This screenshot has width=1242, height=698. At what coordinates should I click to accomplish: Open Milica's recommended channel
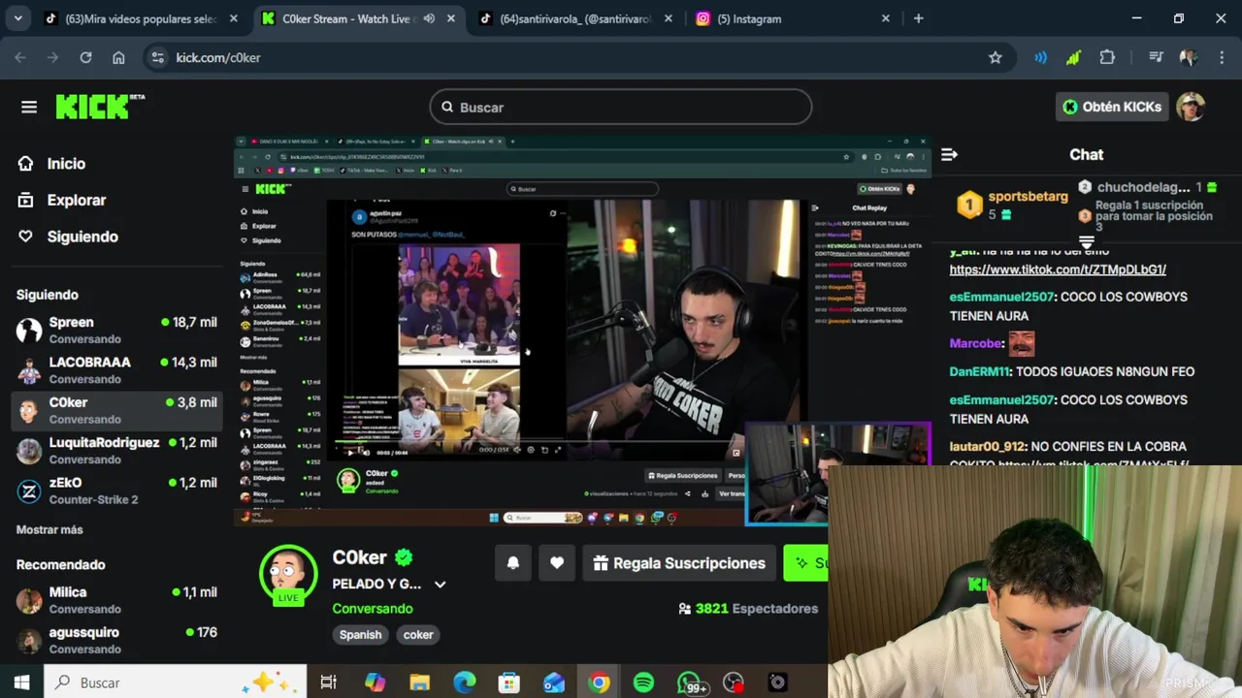click(116, 600)
